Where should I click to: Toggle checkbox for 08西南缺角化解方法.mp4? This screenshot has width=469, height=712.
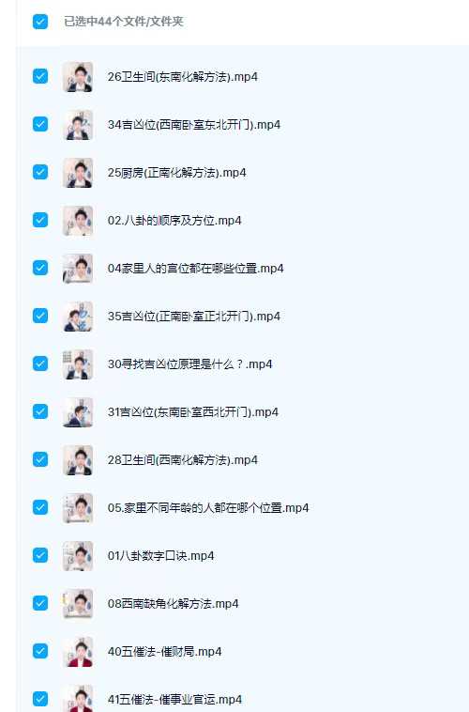click(40, 603)
